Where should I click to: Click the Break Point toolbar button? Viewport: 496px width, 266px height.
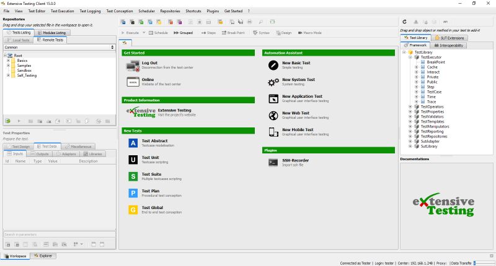tap(233, 33)
